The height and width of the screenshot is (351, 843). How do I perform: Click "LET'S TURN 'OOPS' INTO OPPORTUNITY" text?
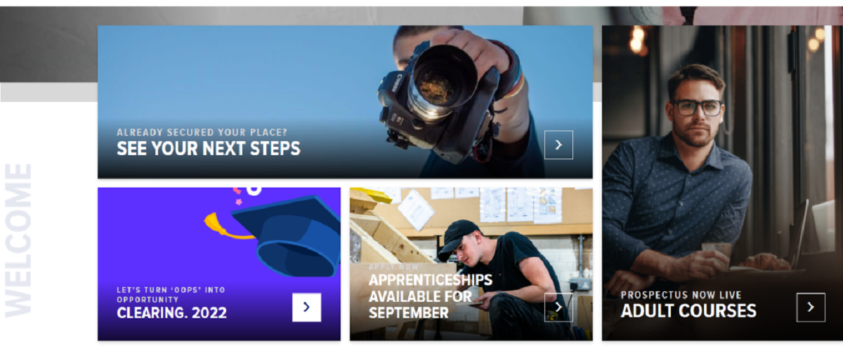171,294
